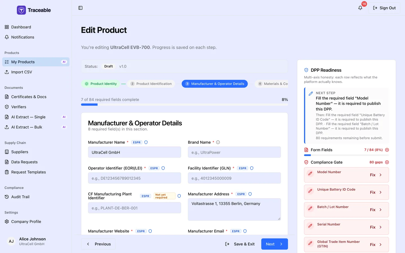Click shield icon beside Manufacturer Email label
Viewport: 405px width, 253px height.
click(245, 231)
